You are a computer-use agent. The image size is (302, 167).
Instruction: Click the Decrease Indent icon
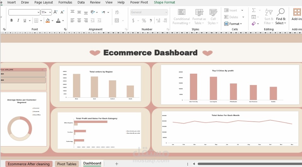[x=93, y=20]
